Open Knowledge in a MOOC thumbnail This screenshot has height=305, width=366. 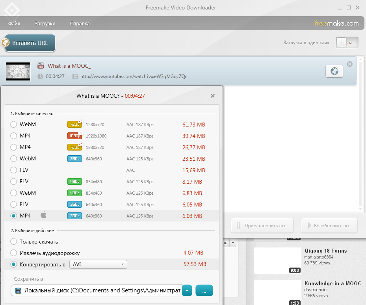(278, 293)
